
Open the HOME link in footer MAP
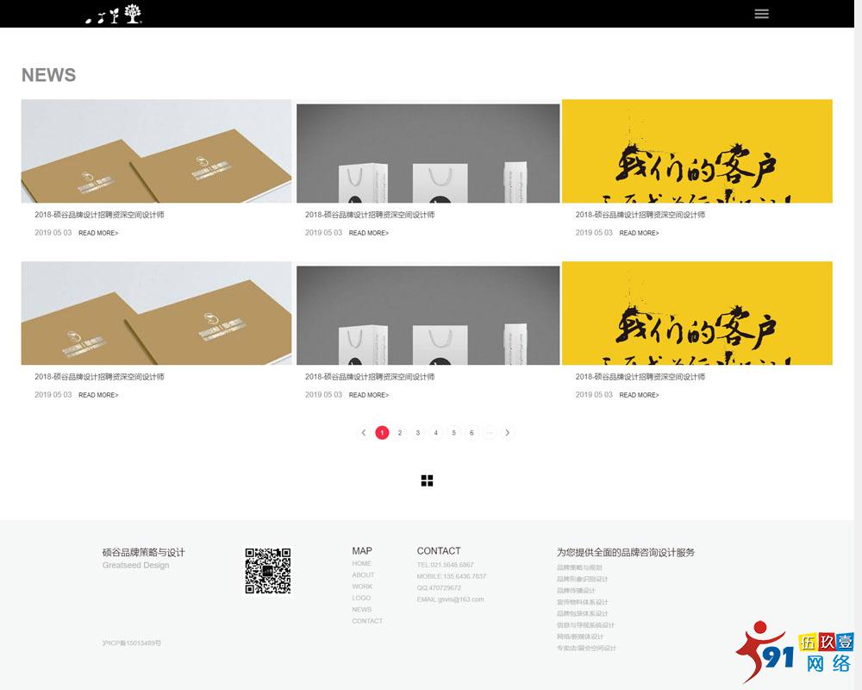(x=361, y=563)
